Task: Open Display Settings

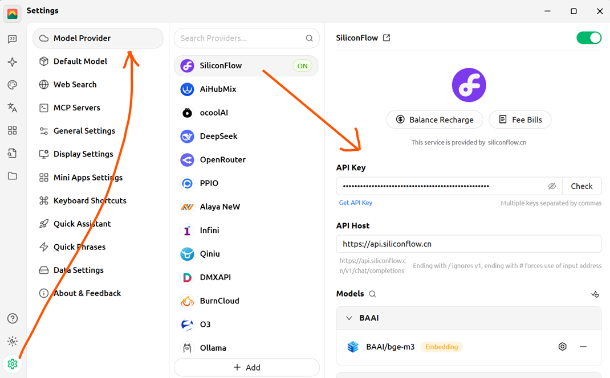Action: (x=98, y=154)
